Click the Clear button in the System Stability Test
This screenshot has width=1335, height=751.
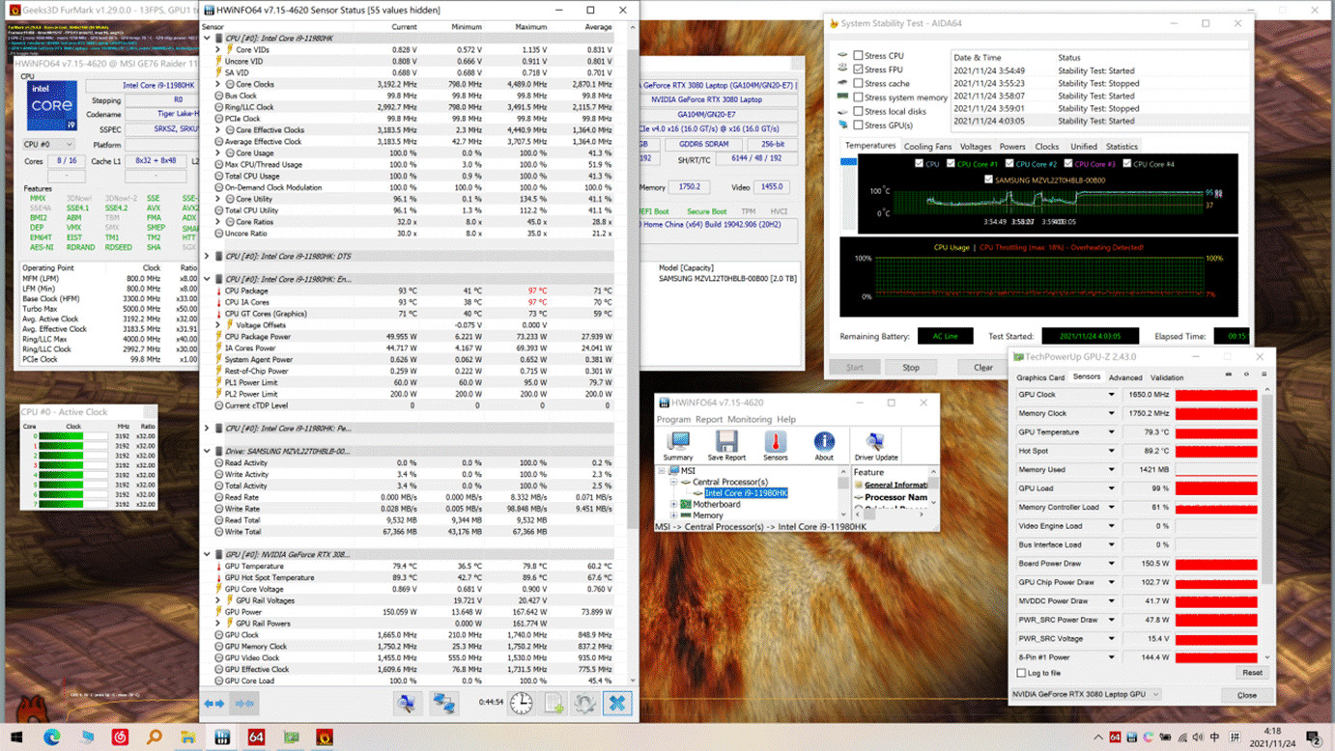point(982,367)
